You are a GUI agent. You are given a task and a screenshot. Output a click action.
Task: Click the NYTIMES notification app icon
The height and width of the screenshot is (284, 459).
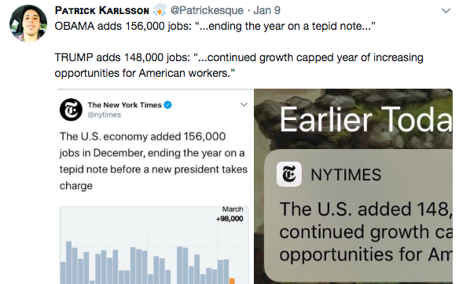289,174
